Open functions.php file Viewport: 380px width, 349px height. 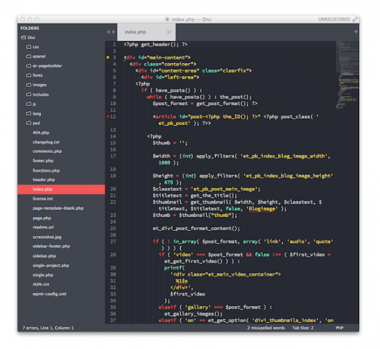(x=46, y=170)
